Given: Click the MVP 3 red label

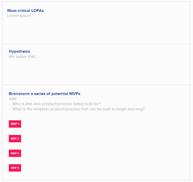Looking at the screenshot, I should [x=15, y=153].
